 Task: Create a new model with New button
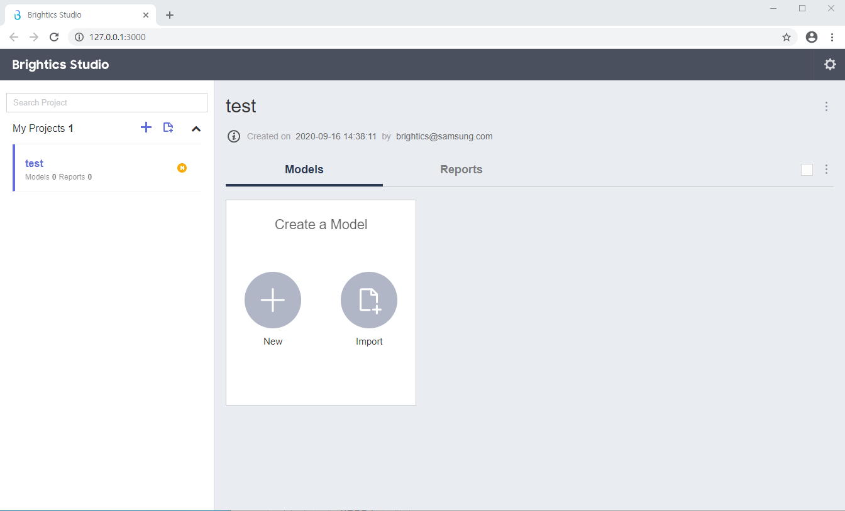pos(273,300)
